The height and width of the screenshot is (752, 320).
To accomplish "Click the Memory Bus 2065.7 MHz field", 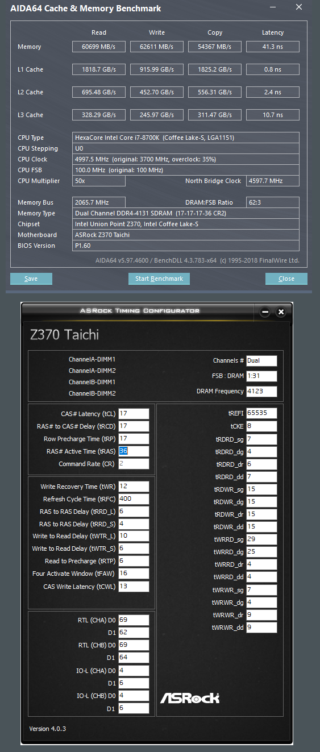I will (99, 202).
